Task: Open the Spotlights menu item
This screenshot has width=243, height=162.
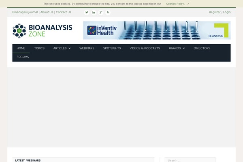Action: click(x=112, y=48)
